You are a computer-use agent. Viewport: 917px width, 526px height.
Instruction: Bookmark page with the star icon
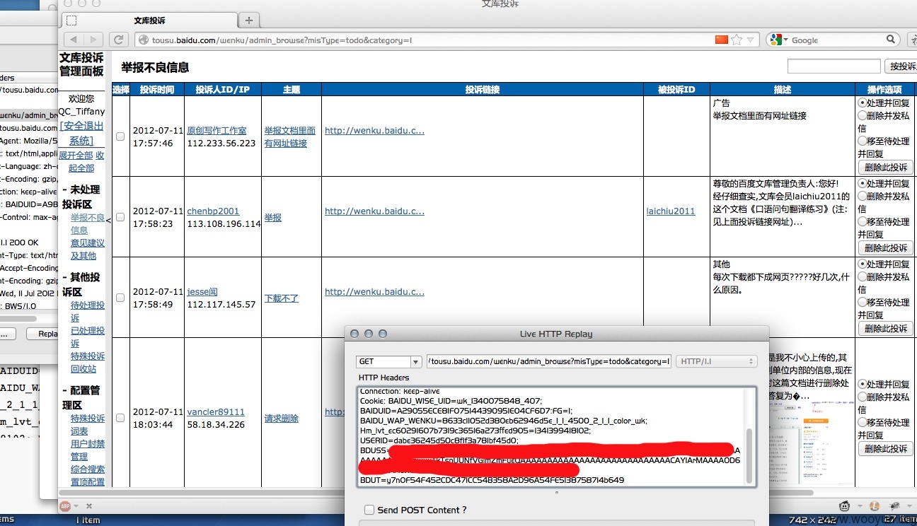pyautogui.click(x=737, y=40)
